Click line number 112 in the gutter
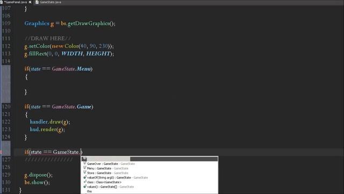The height and width of the screenshot is (194, 344). 6,46
